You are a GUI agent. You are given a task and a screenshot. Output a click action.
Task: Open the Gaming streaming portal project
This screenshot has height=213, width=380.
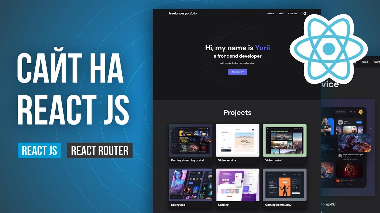point(190,141)
